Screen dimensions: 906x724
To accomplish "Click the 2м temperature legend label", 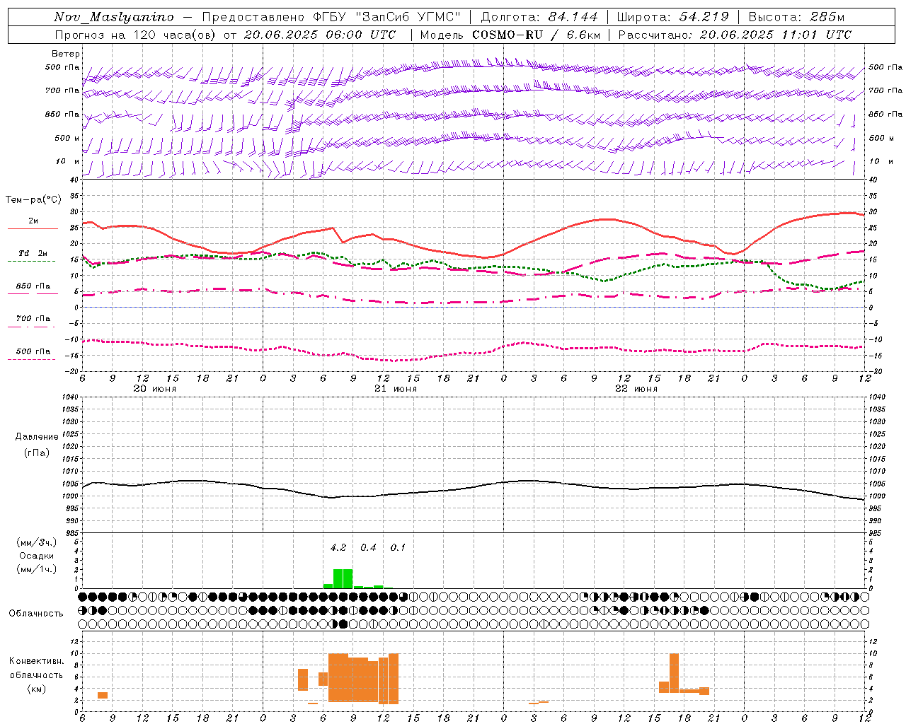I will point(33,221).
